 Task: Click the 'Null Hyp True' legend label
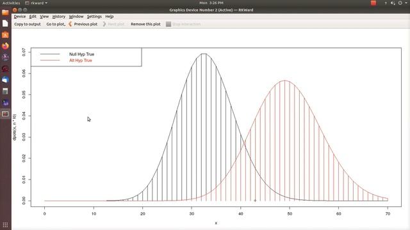click(x=81, y=54)
